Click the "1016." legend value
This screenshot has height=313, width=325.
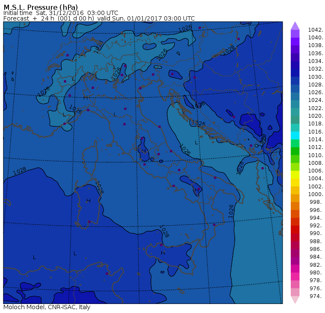[316, 131]
